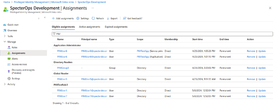
Task: Remove PIMUser6 Service principal assignment
Action: point(251,51)
